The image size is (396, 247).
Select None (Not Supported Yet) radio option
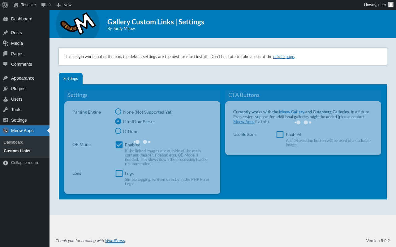(x=118, y=111)
